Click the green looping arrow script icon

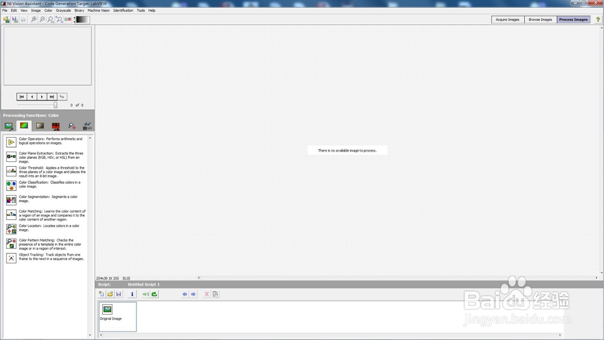click(x=155, y=293)
